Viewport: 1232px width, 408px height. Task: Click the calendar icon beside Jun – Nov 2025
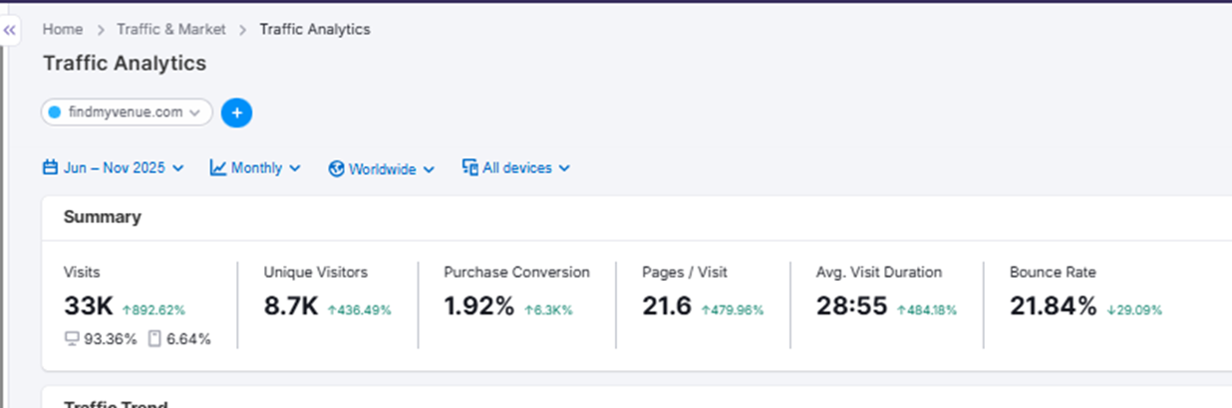coord(50,168)
